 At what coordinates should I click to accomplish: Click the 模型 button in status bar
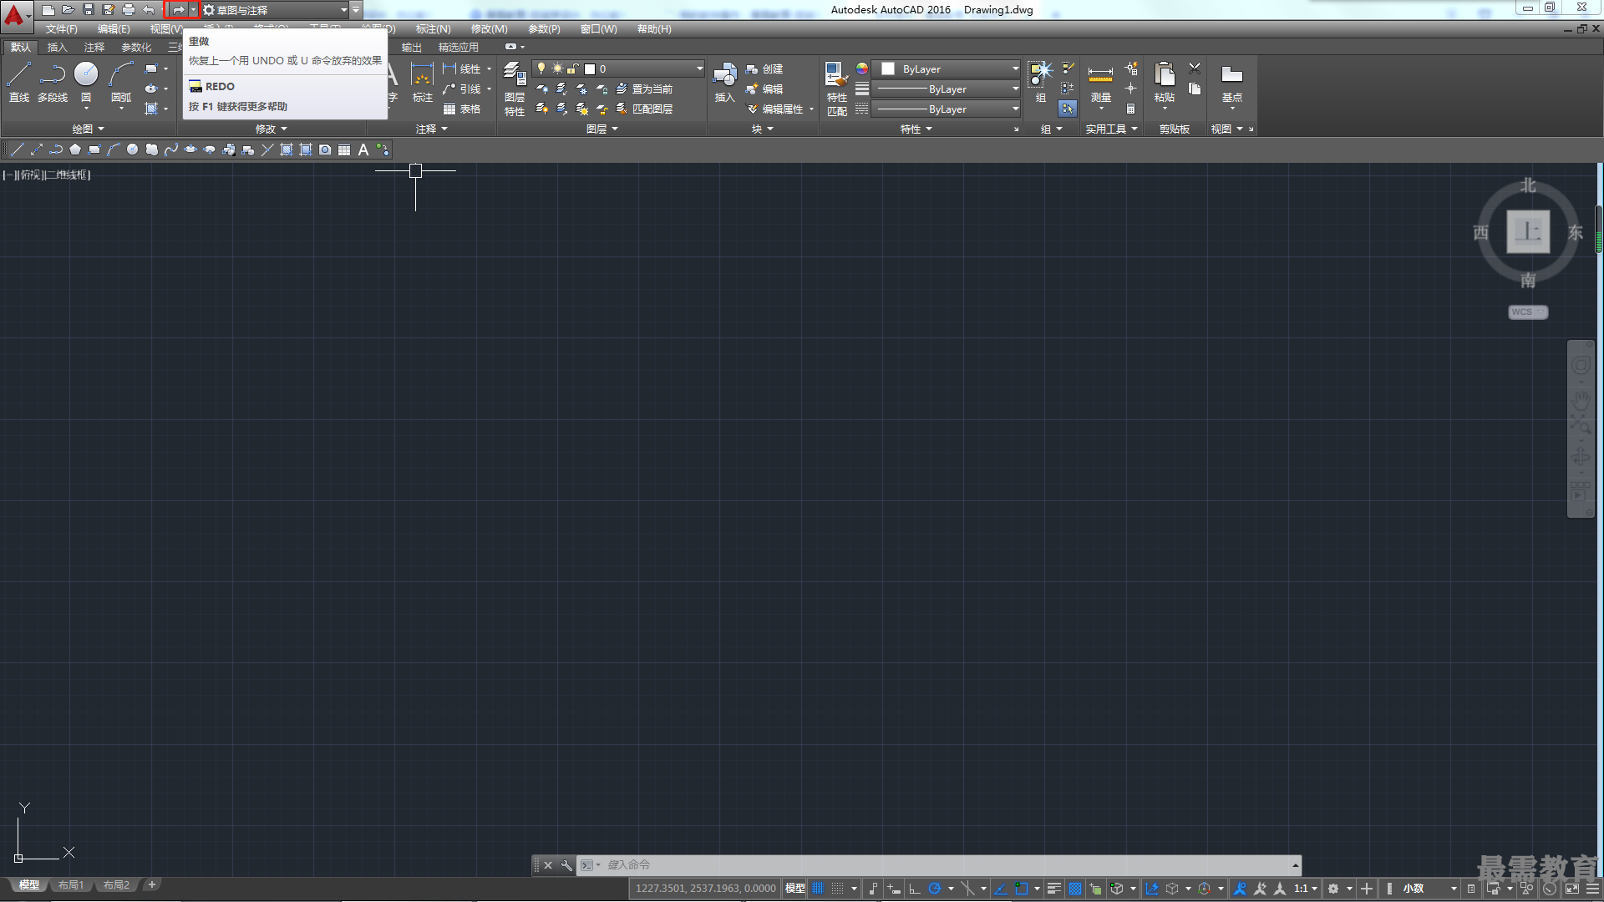(x=794, y=889)
